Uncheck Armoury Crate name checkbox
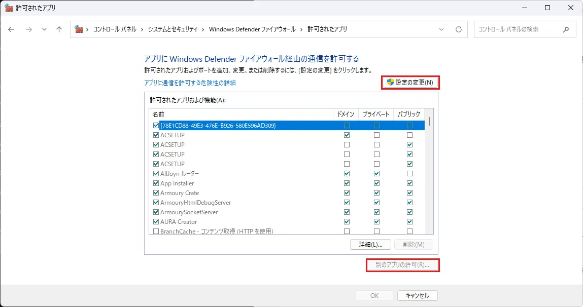 pyautogui.click(x=156, y=193)
